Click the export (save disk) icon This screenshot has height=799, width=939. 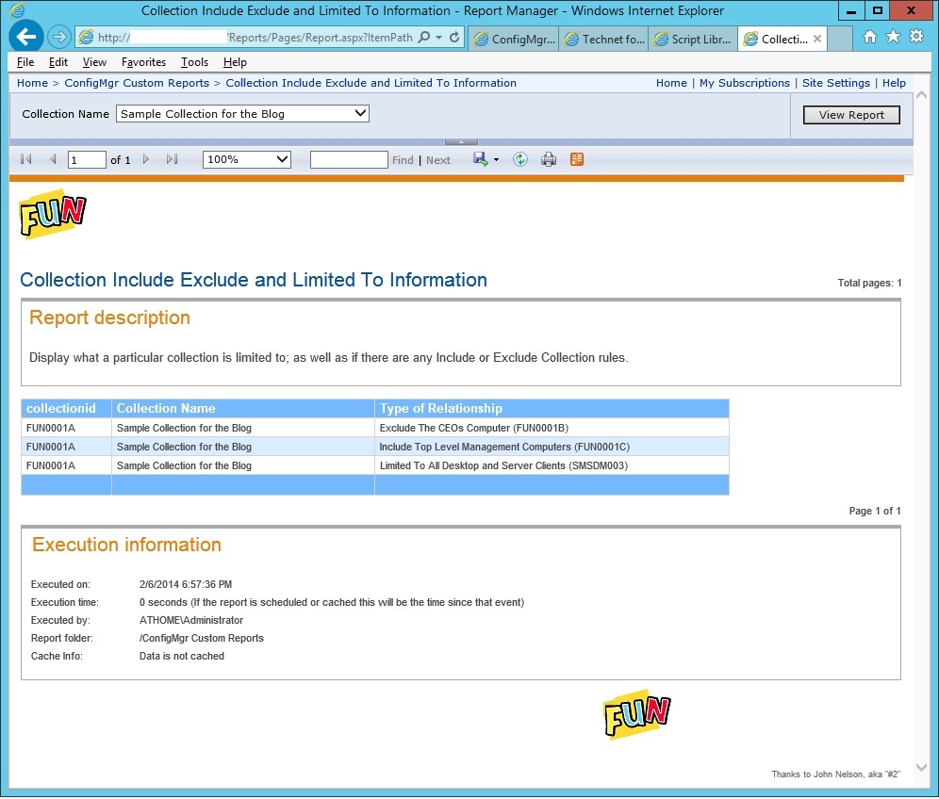[481, 159]
